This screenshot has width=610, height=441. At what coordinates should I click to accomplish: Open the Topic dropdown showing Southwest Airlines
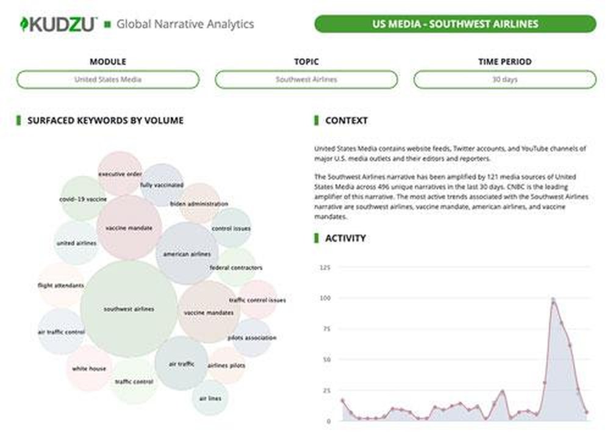[306, 79]
